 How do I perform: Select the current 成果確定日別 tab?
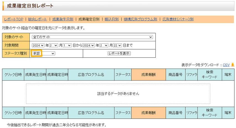point(89,19)
